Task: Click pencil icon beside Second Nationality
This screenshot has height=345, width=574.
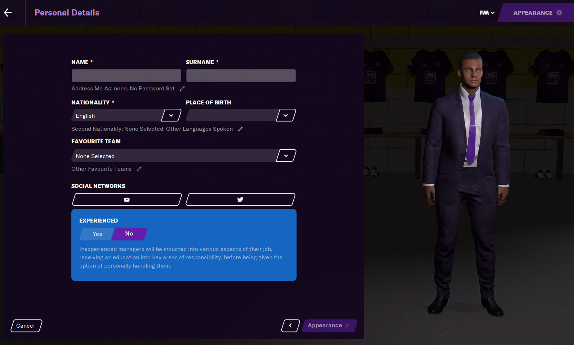Action: tap(240, 129)
